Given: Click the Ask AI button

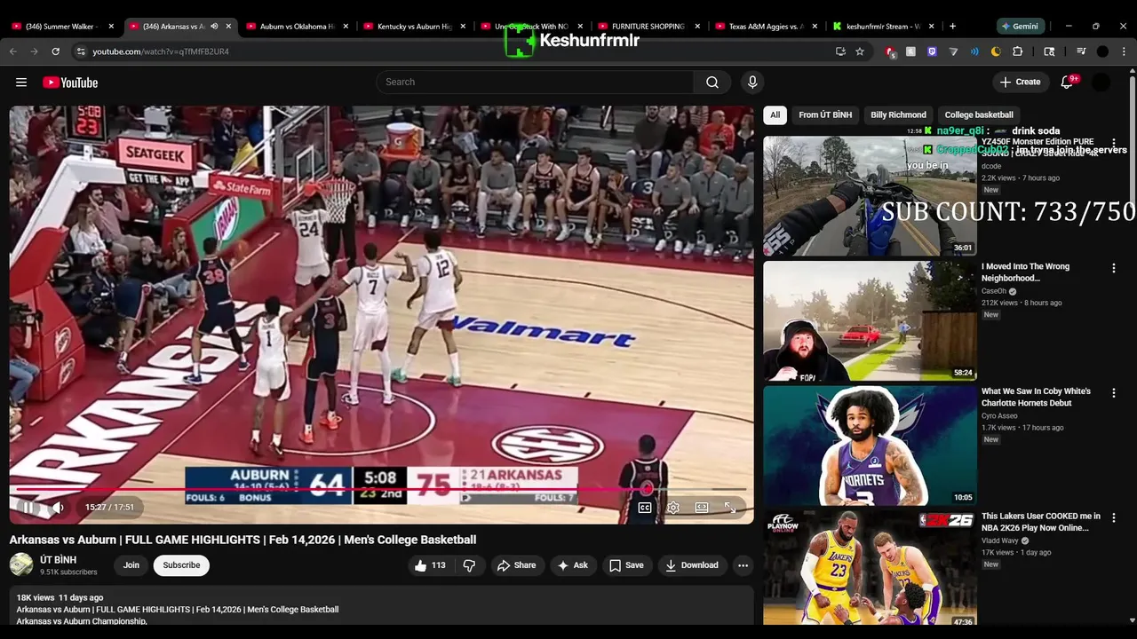Looking at the screenshot, I should point(572,565).
